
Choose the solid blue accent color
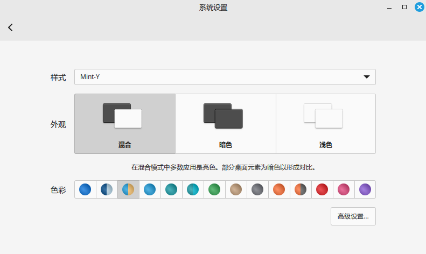pos(85,189)
